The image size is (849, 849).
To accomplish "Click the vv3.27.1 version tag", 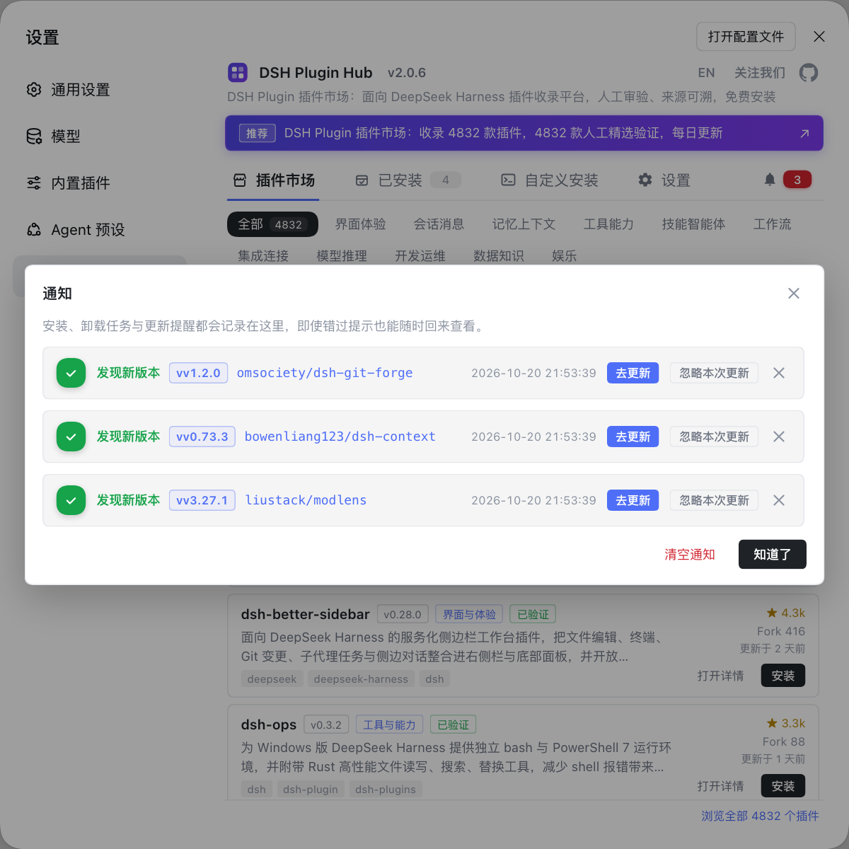I will click(x=202, y=500).
